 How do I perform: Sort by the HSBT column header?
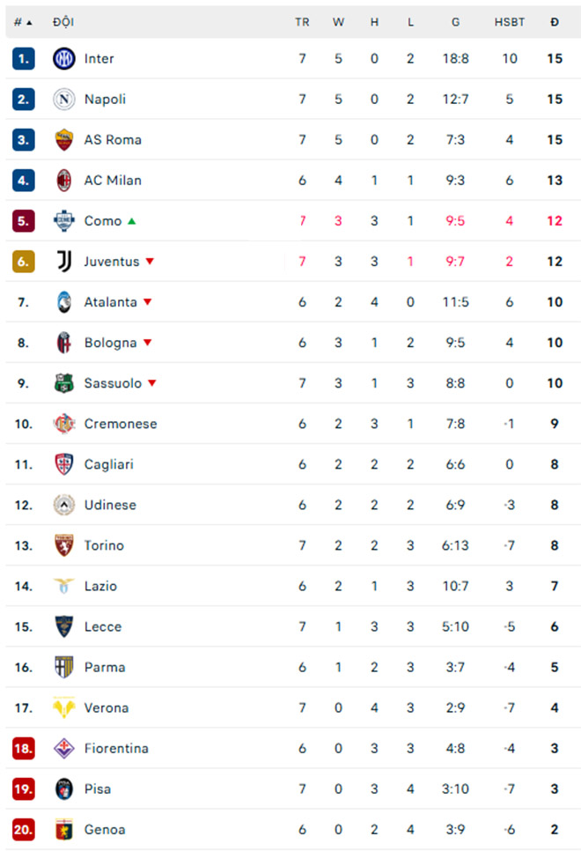pos(509,23)
